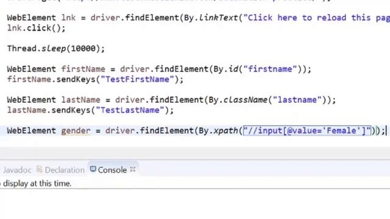Screen dimensions: 390x219
Task: Close the Console view via X icon
Action: point(133,169)
